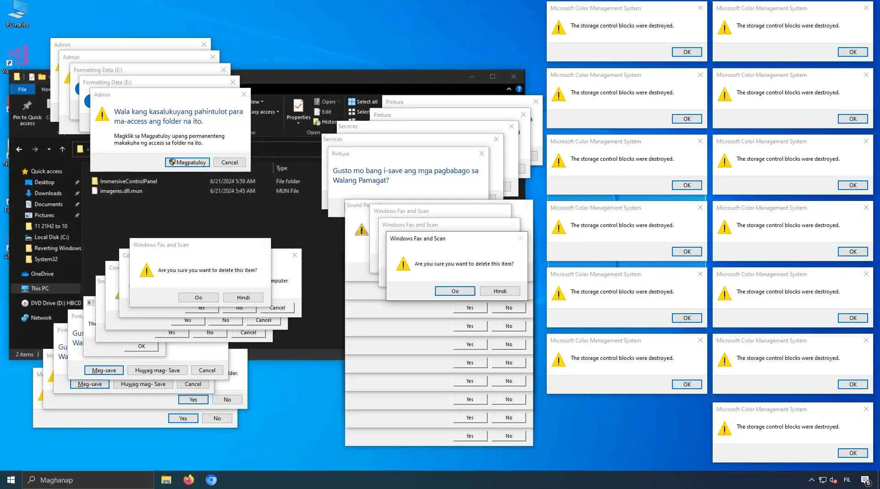Screen dimensions: 880x489
Task: Open Desktop in the navigation pane
Action: click(x=44, y=182)
